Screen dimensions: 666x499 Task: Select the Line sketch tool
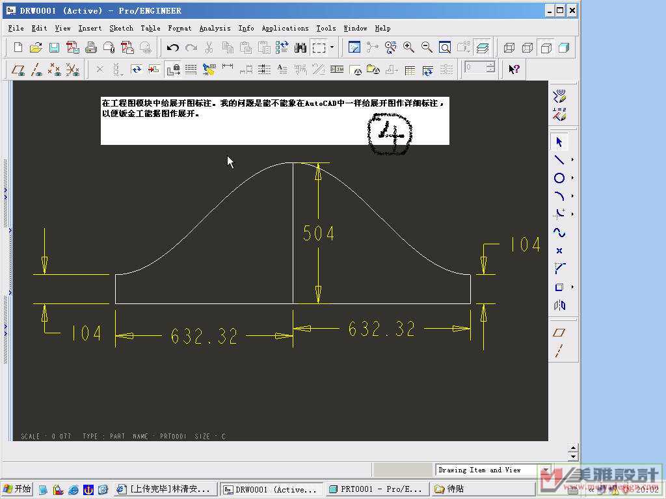[559, 160]
